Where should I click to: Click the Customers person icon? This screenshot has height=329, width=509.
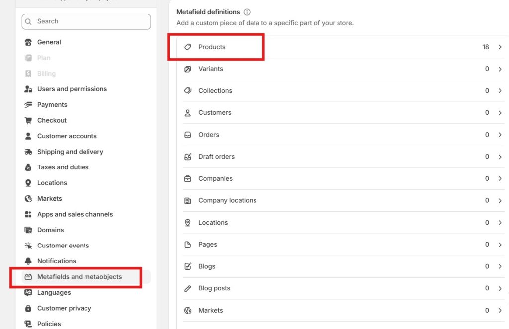tap(187, 112)
